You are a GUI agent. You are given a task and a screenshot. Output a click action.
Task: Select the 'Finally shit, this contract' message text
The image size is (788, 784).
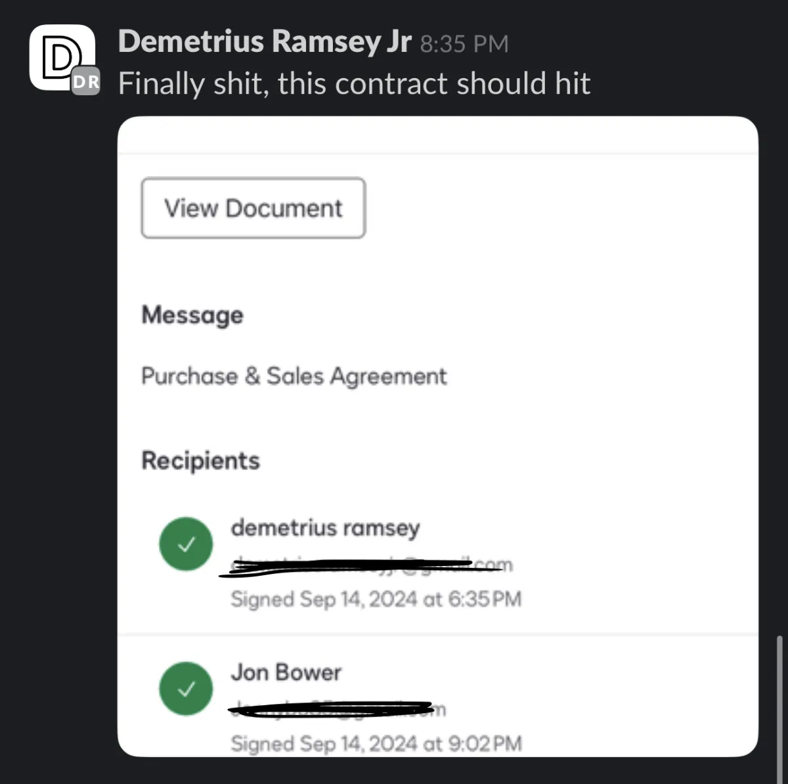pyautogui.click(x=354, y=84)
